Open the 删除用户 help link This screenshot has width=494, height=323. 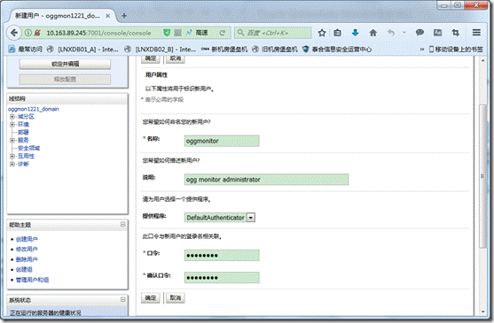tap(27, 259)
